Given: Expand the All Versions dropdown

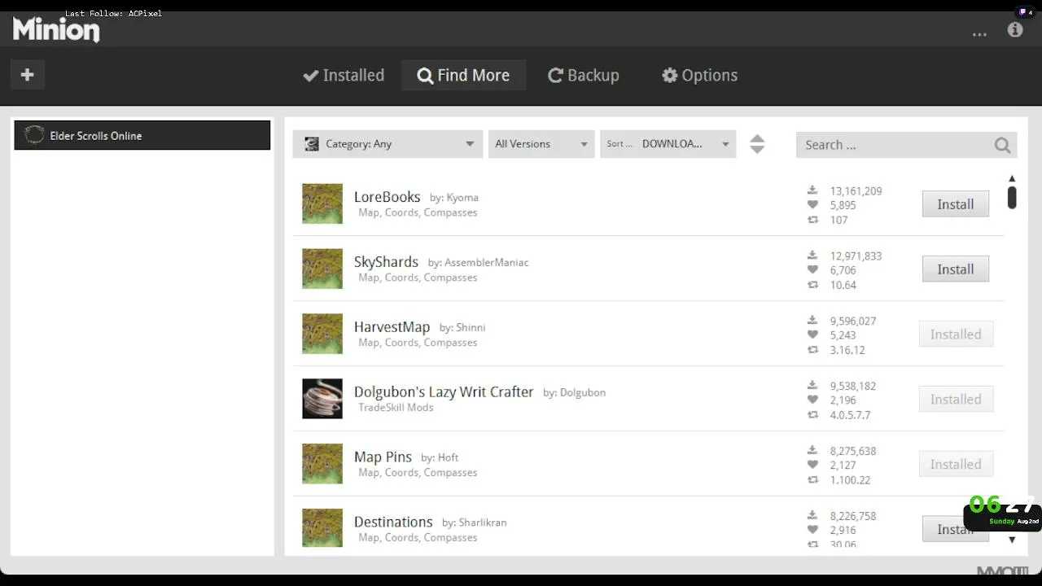Looking at the screenshot, I should [541, 144].
